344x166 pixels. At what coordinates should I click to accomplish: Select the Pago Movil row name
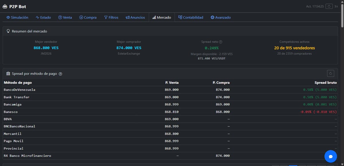click(x=13, y=141)
